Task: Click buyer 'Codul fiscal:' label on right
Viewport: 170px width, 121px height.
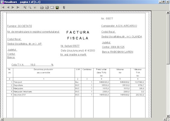Action: (x=108, y=32)
